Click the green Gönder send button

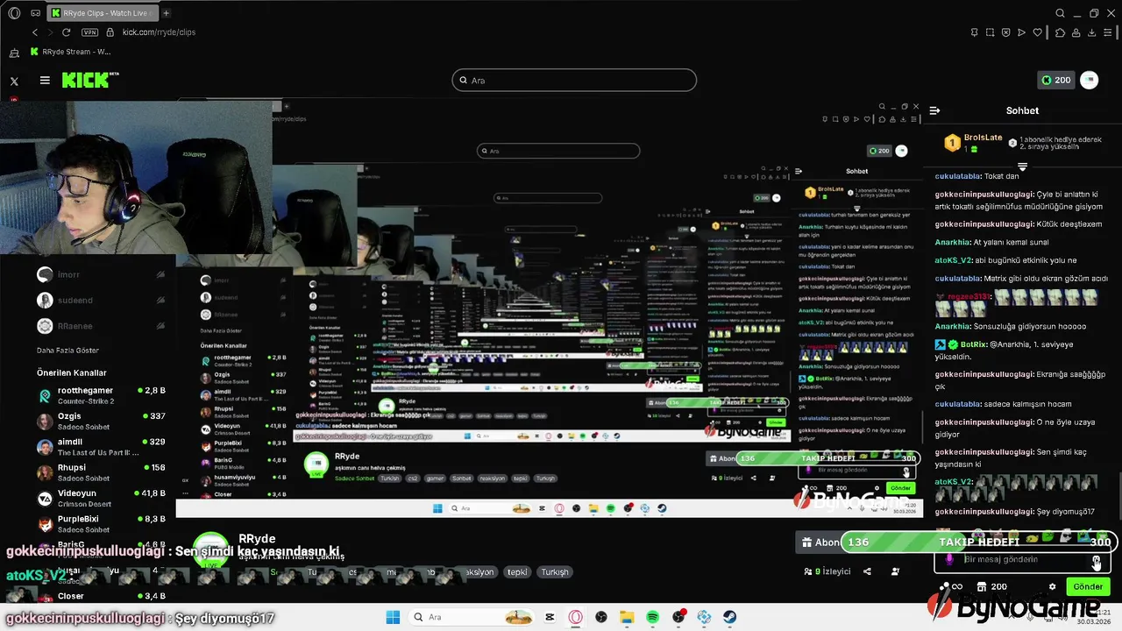1088,586
